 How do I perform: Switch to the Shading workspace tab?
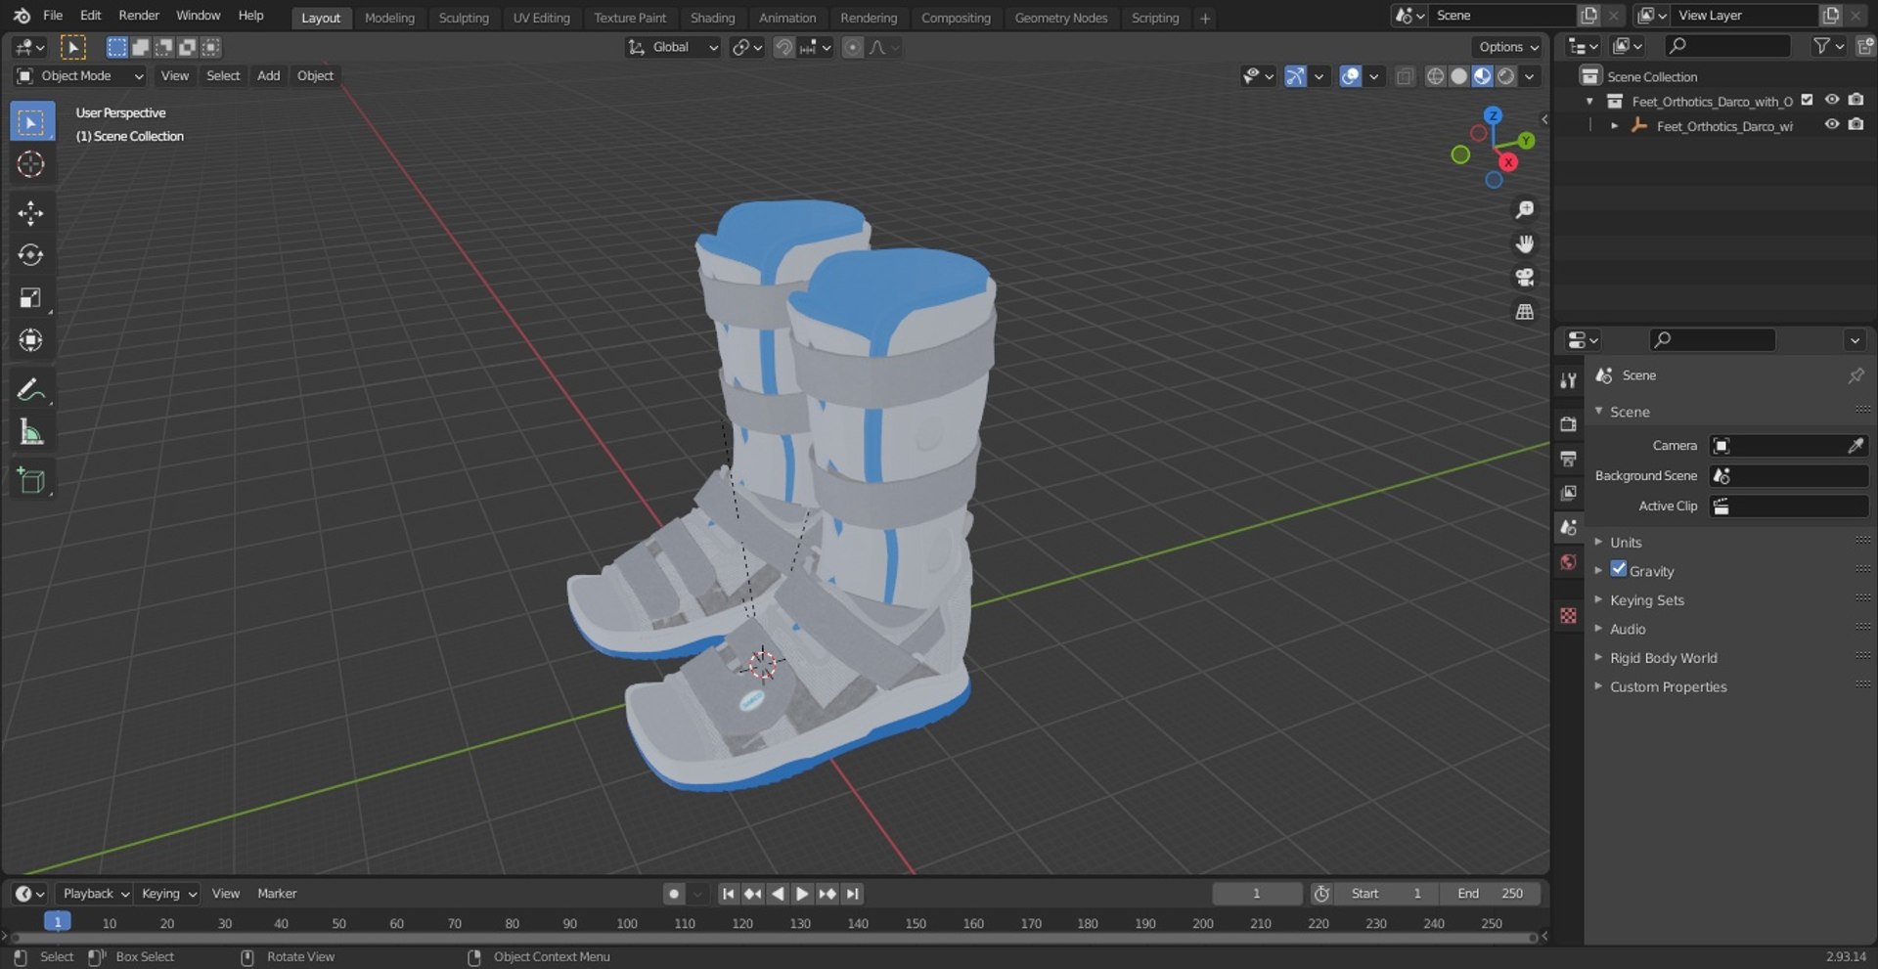click(x=712, y=18)
